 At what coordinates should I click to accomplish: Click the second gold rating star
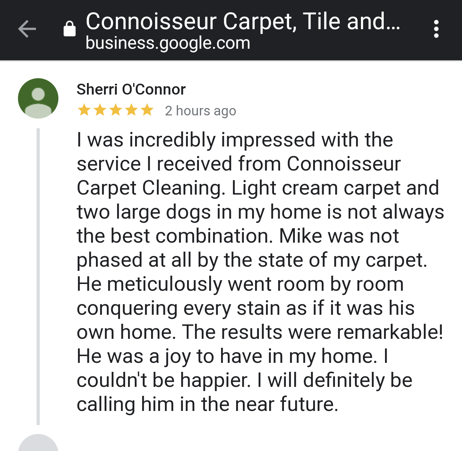(x=100, y=110)
